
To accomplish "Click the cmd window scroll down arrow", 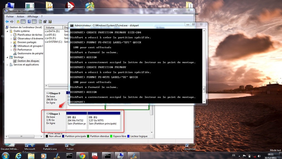I will pyautogui.click(x=204, y=102).
